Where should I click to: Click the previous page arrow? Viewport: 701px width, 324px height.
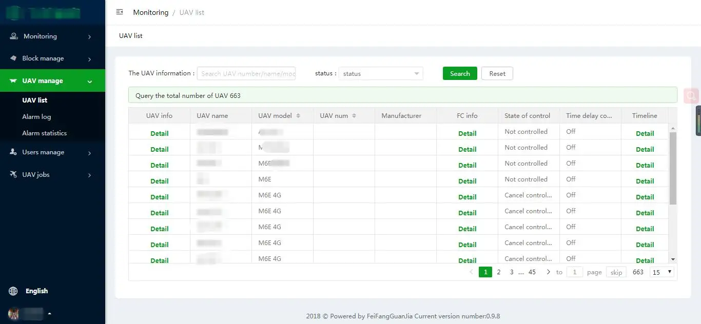point(472,272)
